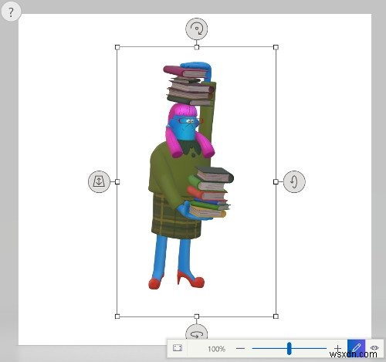Click the help question mark button
Screen dimensions: 386x362
(11, 12)
